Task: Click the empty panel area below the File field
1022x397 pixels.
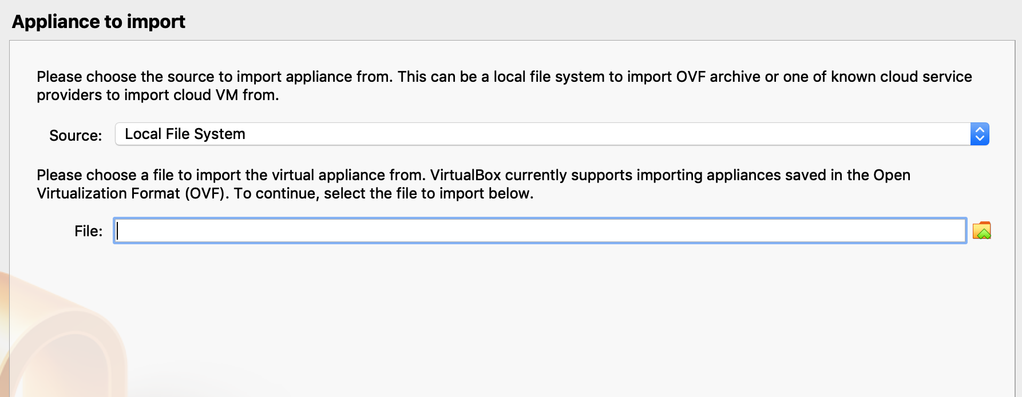Action: pos(515,320)
